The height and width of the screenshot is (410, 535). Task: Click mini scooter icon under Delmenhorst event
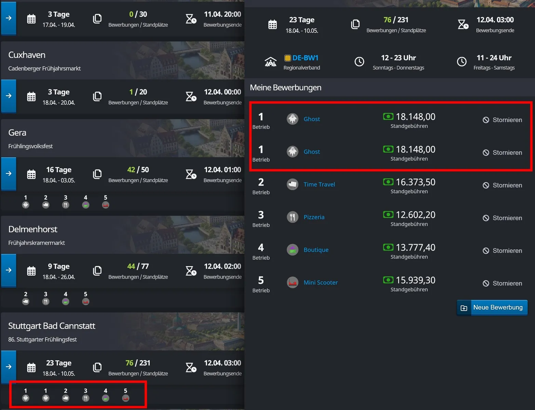tap(85, 301)
